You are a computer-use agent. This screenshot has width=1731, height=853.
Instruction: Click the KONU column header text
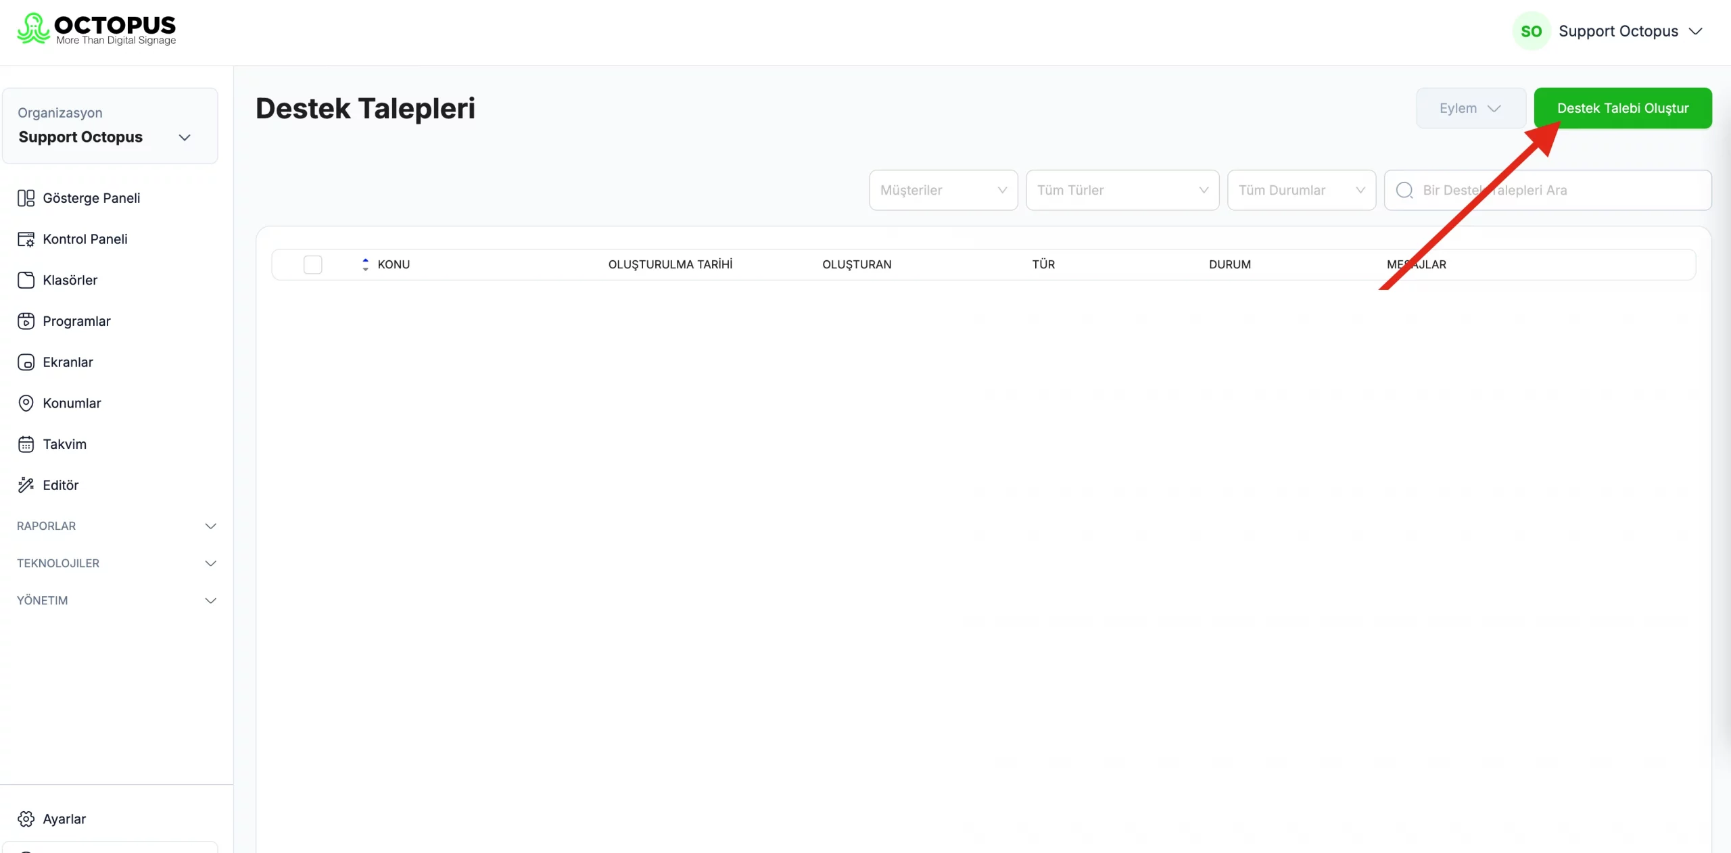point(394,264)
